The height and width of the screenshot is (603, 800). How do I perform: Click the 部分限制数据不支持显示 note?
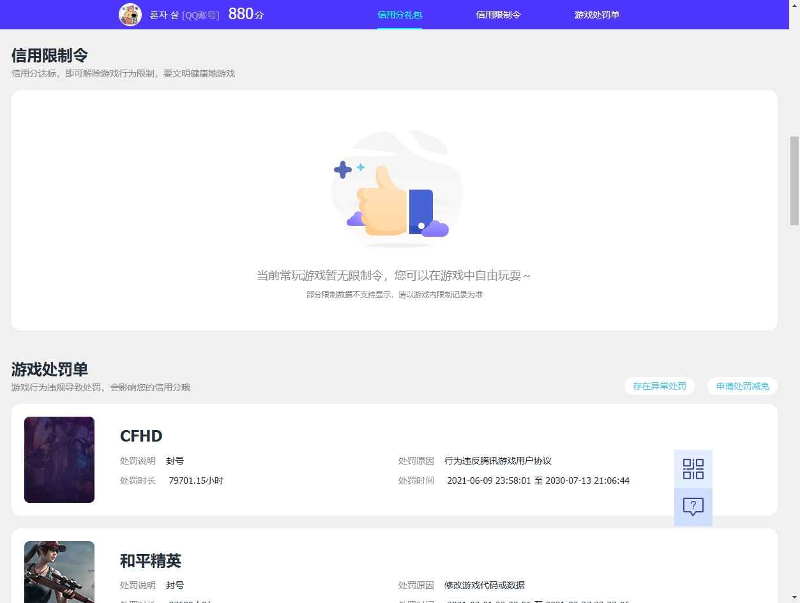point(395,295)
